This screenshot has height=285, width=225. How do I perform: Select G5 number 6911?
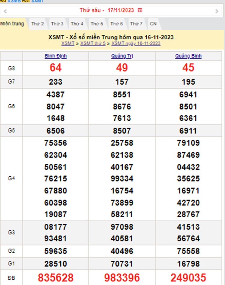coord(188,131)
